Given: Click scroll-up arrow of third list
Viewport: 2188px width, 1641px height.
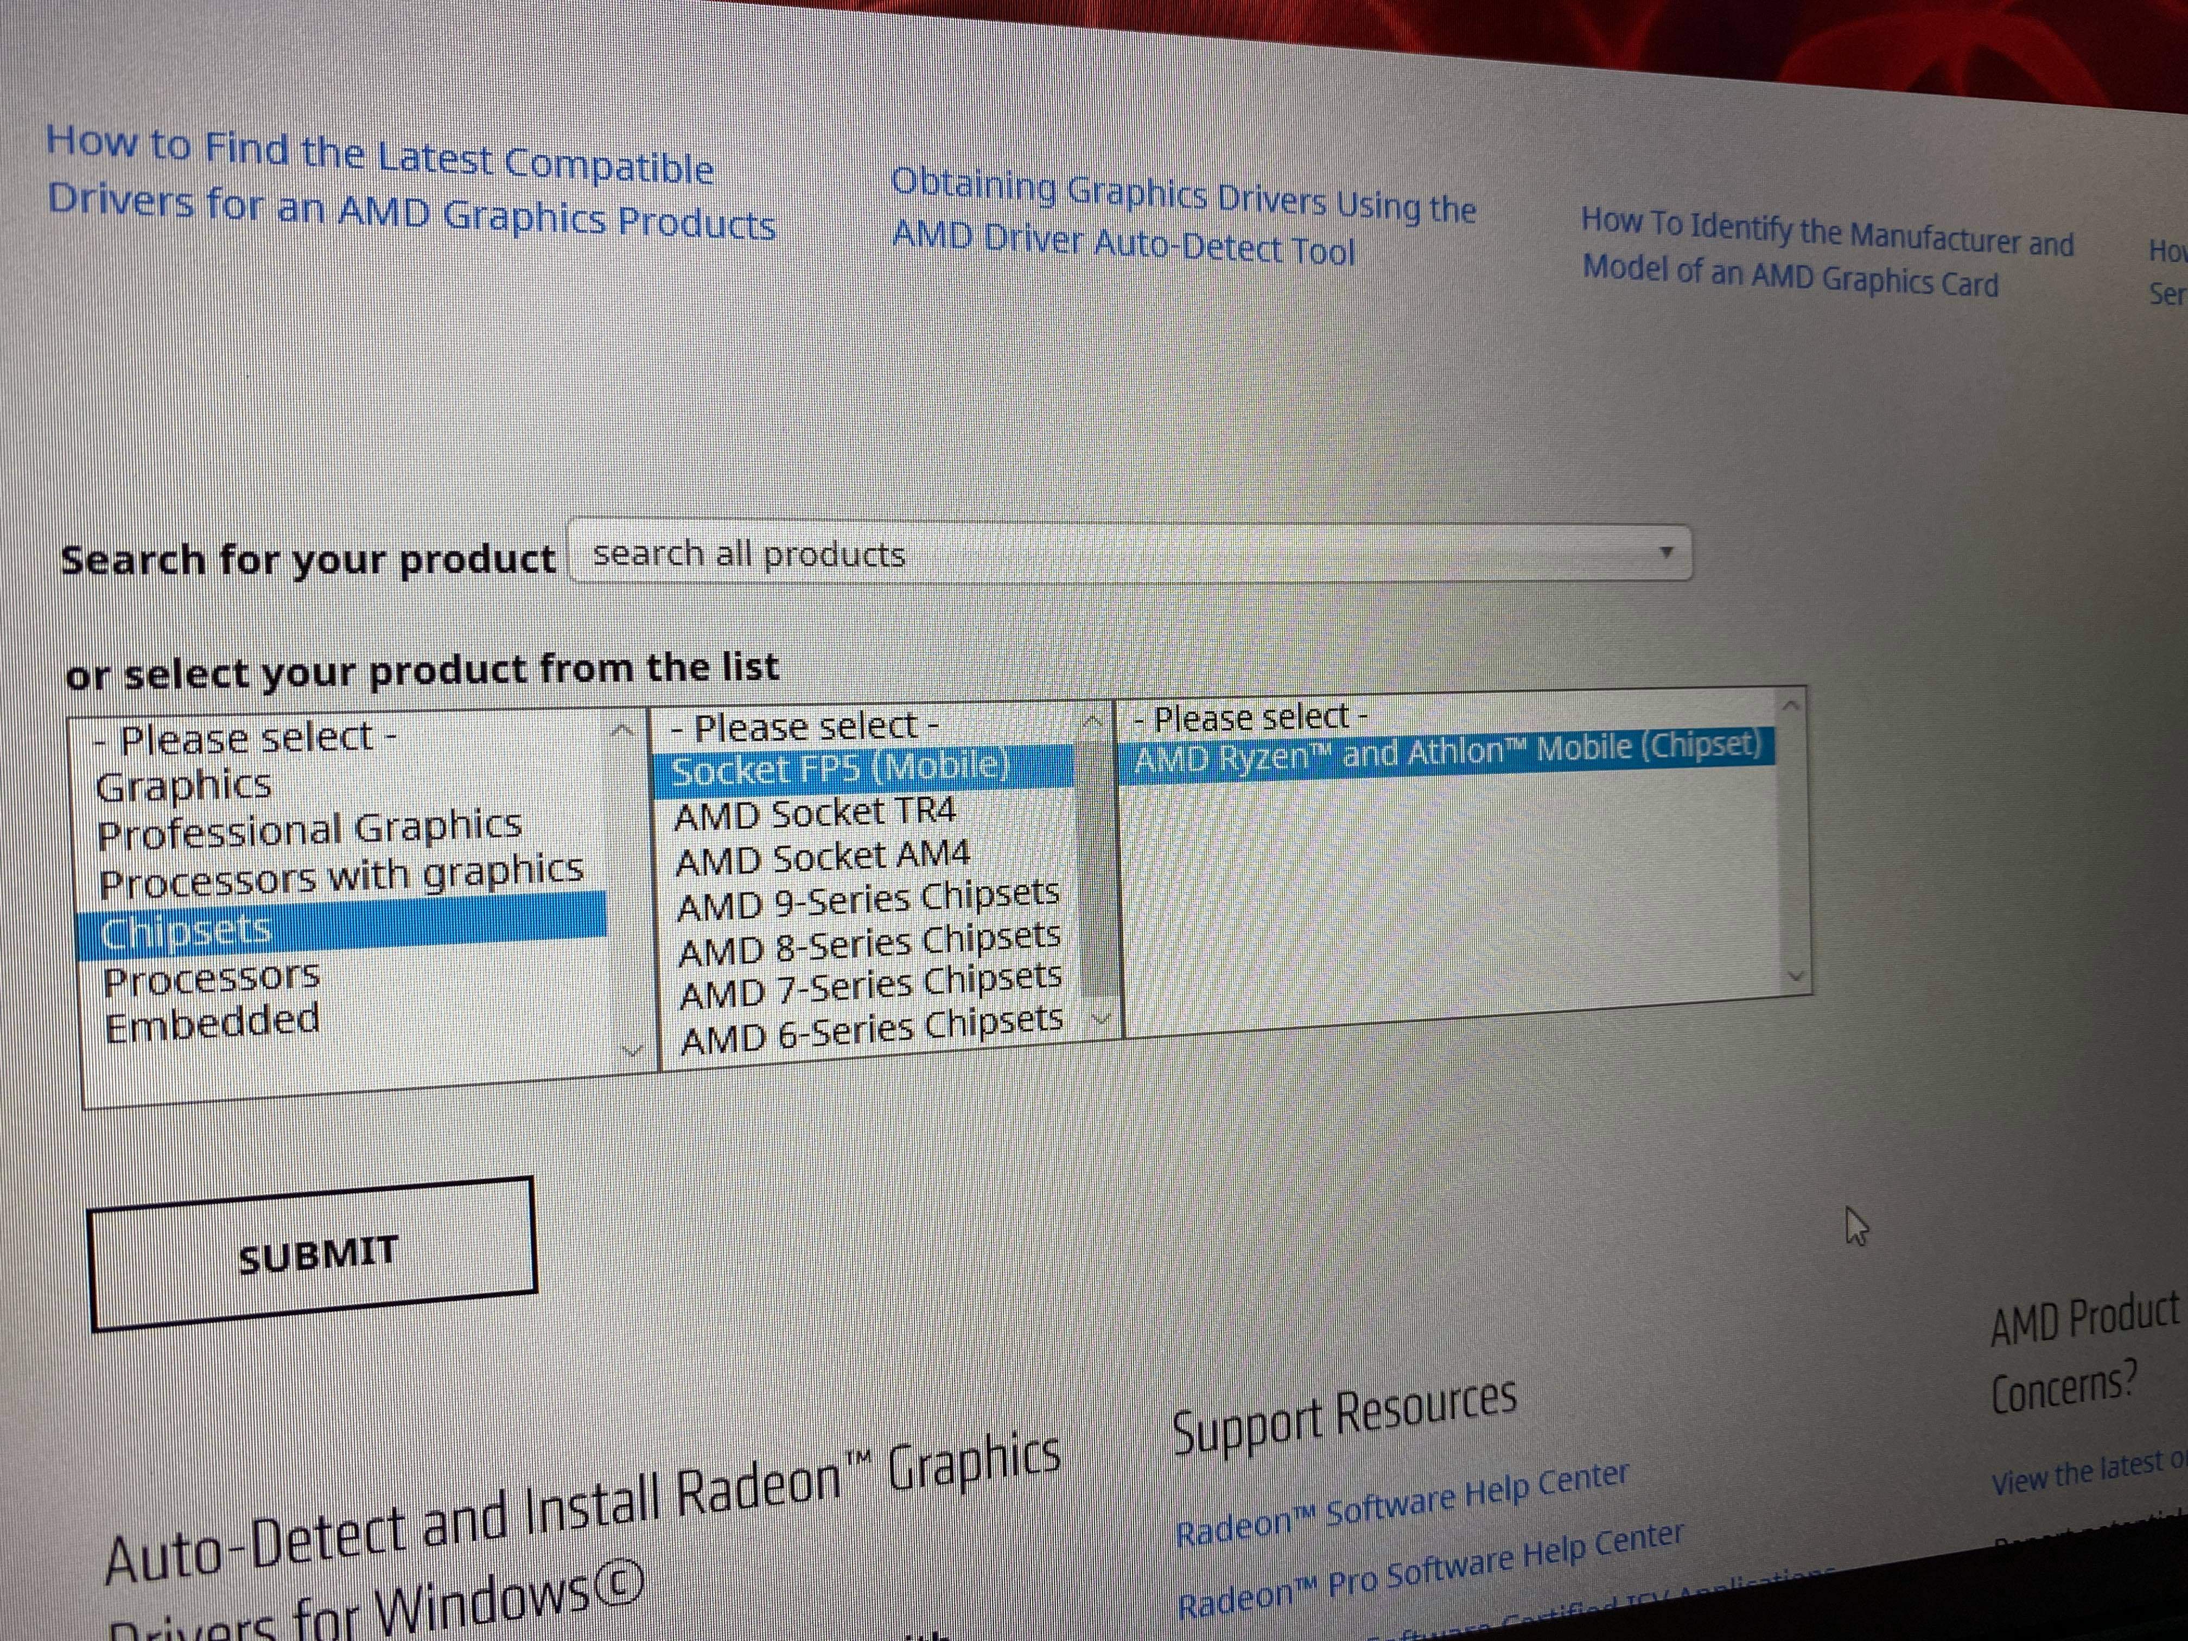Looking at the screenshot, I should point(1790,705).
